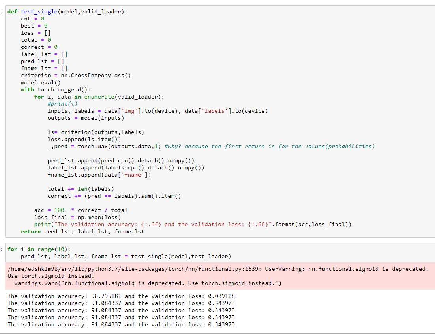Click the "with torch.no_grad():" line
Viewport: 435px width, 335px height.
[x=56, y=90]
